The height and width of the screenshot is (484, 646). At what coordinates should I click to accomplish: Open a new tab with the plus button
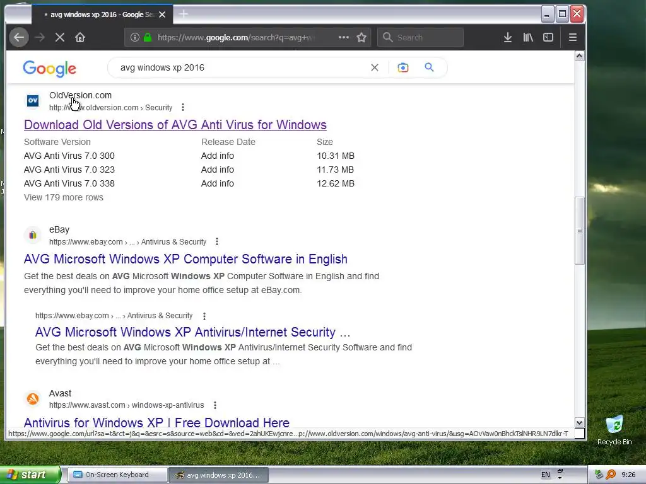click(x=184, y=14)
